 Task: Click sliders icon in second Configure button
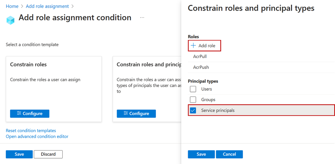click(x=126, y=113)
